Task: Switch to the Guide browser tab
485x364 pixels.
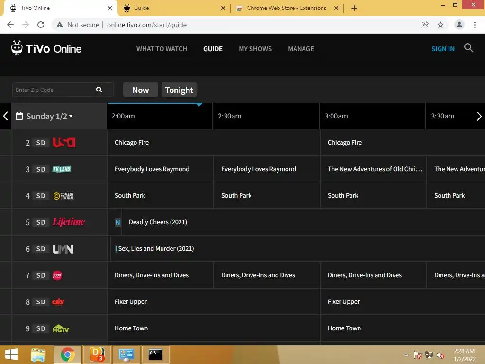Action: (173, 8)
